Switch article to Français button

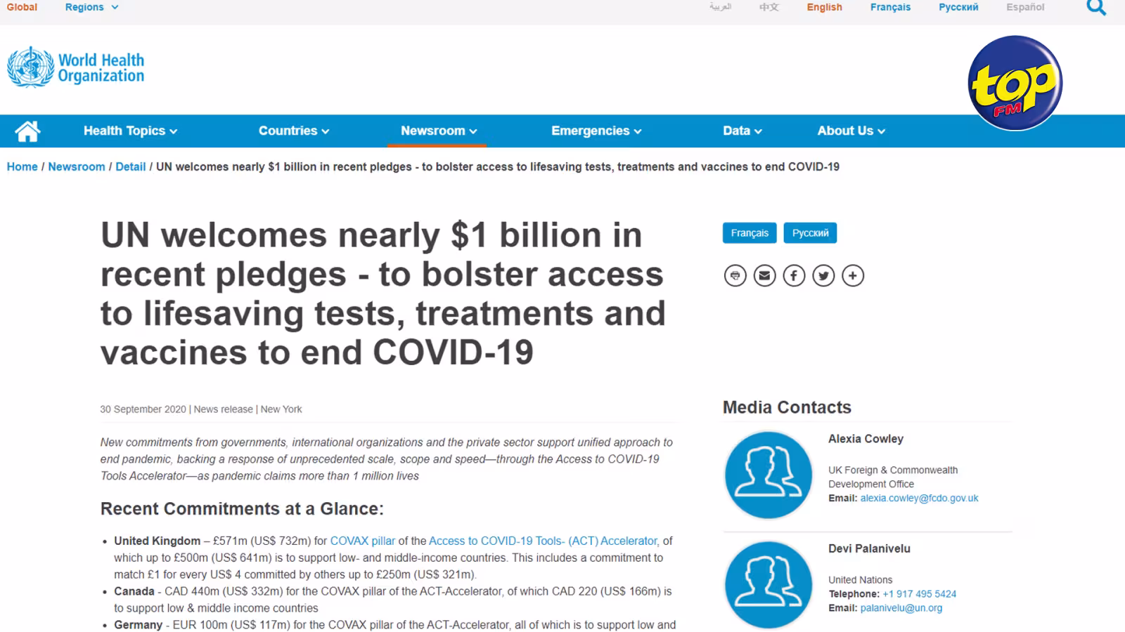point(750,233)
